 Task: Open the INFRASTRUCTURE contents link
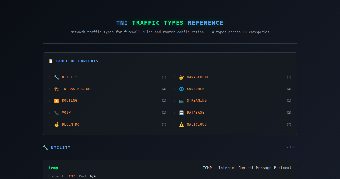77,89
